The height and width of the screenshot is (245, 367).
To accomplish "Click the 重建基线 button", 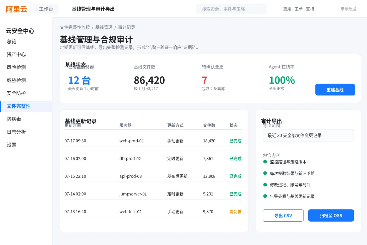I will pyautogui.click(x=335, y=90).
